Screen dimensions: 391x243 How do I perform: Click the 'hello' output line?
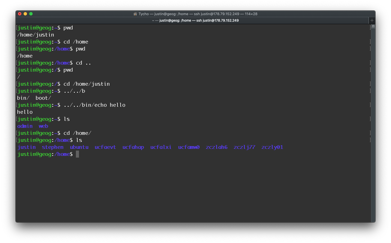[25, 112]
